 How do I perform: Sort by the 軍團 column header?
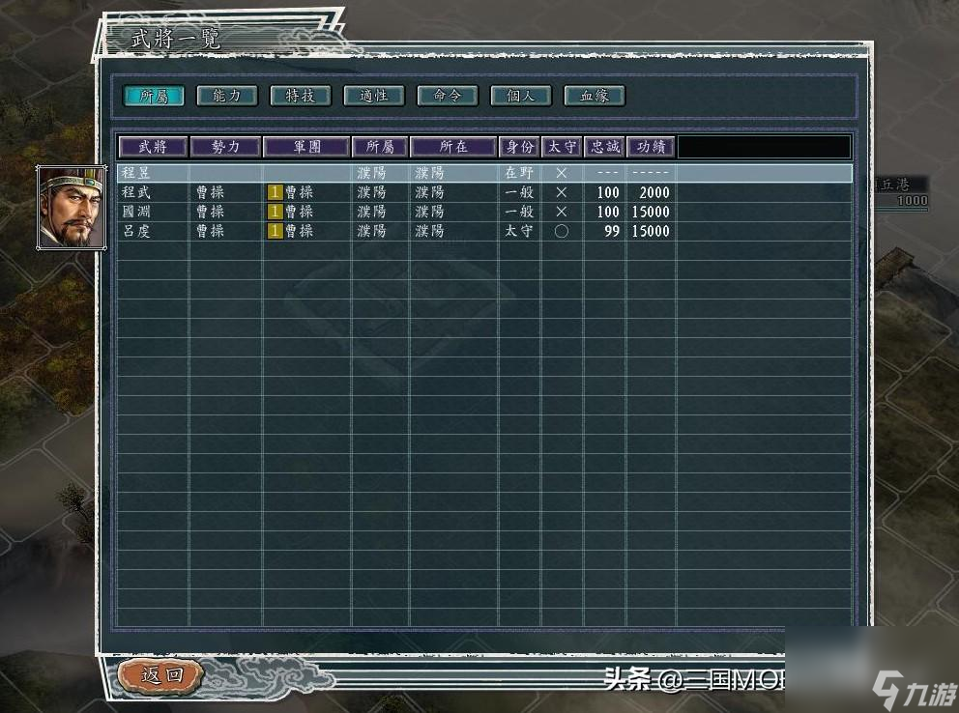(306, 147)
